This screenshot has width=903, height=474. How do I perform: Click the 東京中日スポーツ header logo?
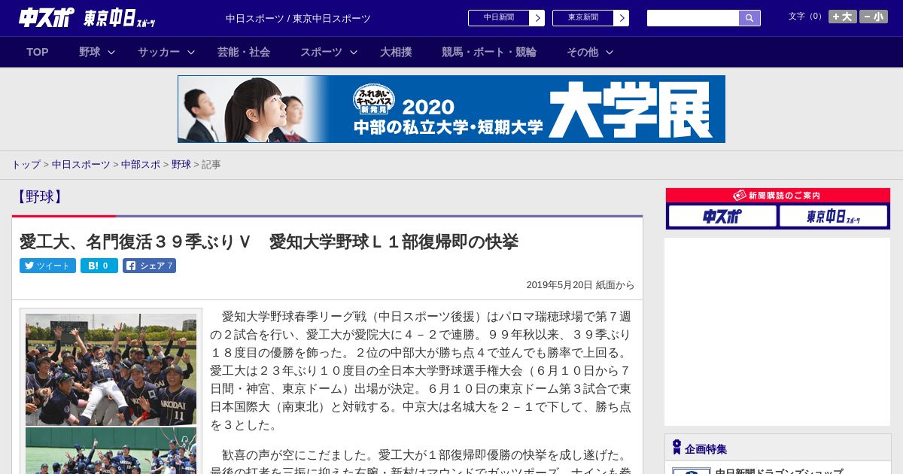click(120, 18)
